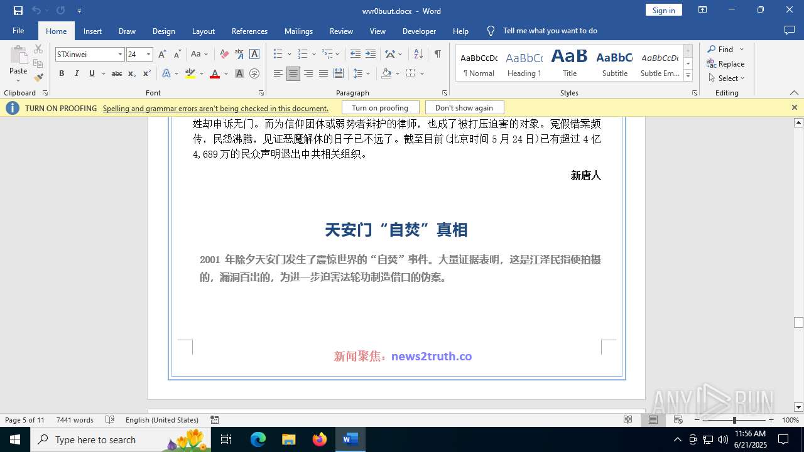
Task: Click the Turn on proofing button
Action: click(380, 108)
